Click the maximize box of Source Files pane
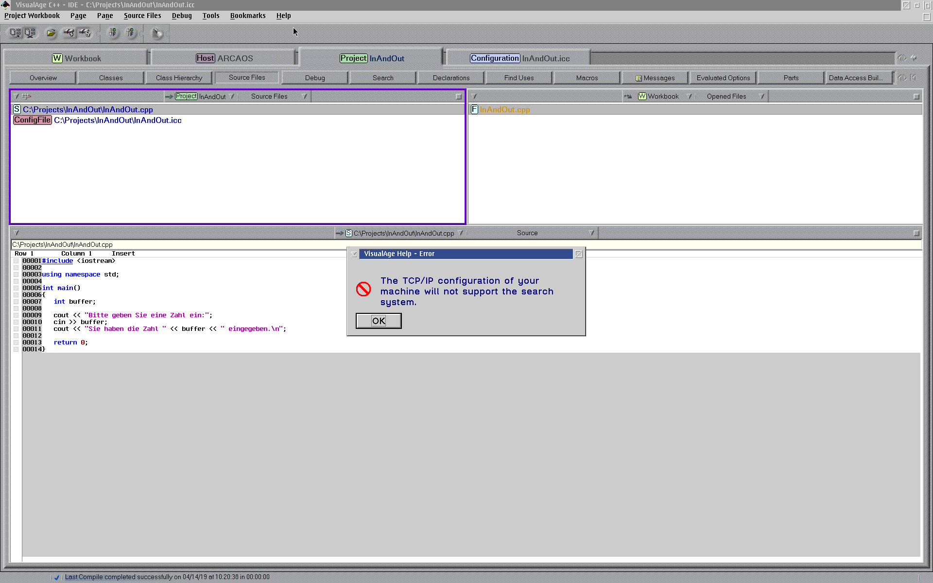 click(458, 97)
